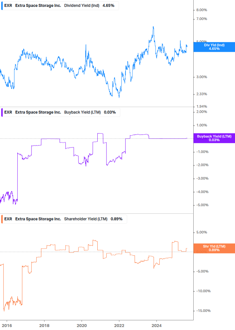The image size is (235, 330).
Task: Click the -3.00% axis label in buyback chart
Action: 203,179
